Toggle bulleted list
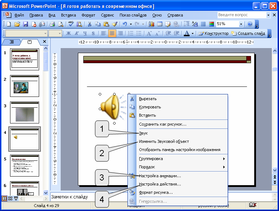Screen dimensions: 279x211 pyautogui.click(x=139, y=33)
